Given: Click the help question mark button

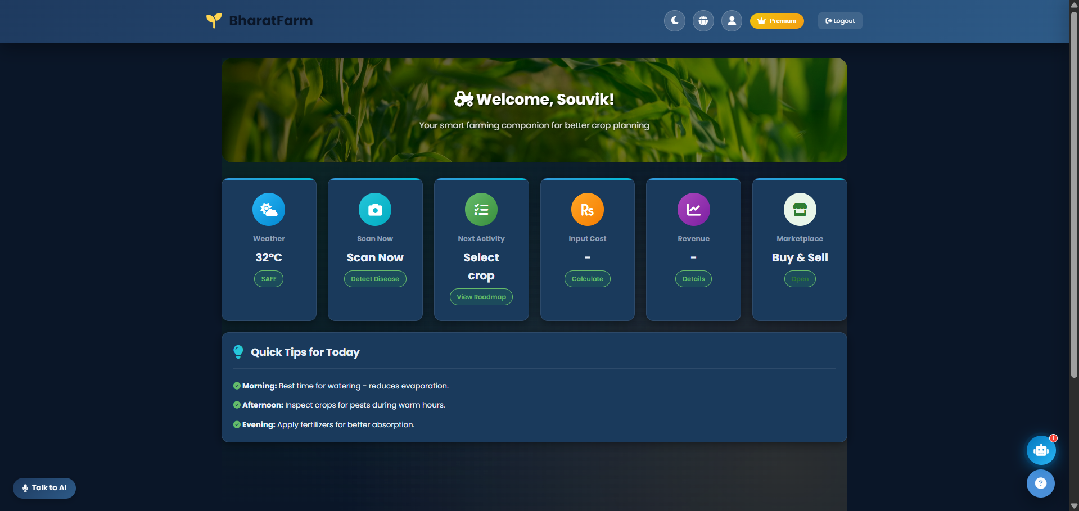Looking at the screenshot, I should [1040, 483].
